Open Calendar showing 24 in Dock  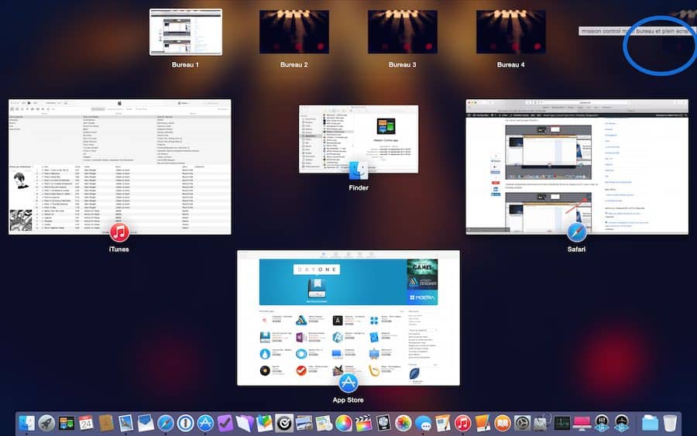pyautogui.click(x=86, y=423)
